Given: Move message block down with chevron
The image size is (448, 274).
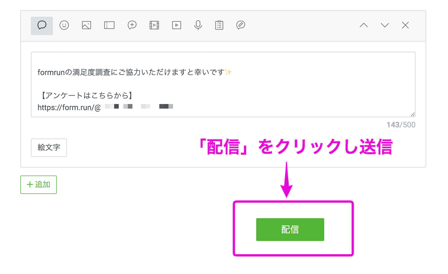Looking at the screenshot, I should coord(385,25).
